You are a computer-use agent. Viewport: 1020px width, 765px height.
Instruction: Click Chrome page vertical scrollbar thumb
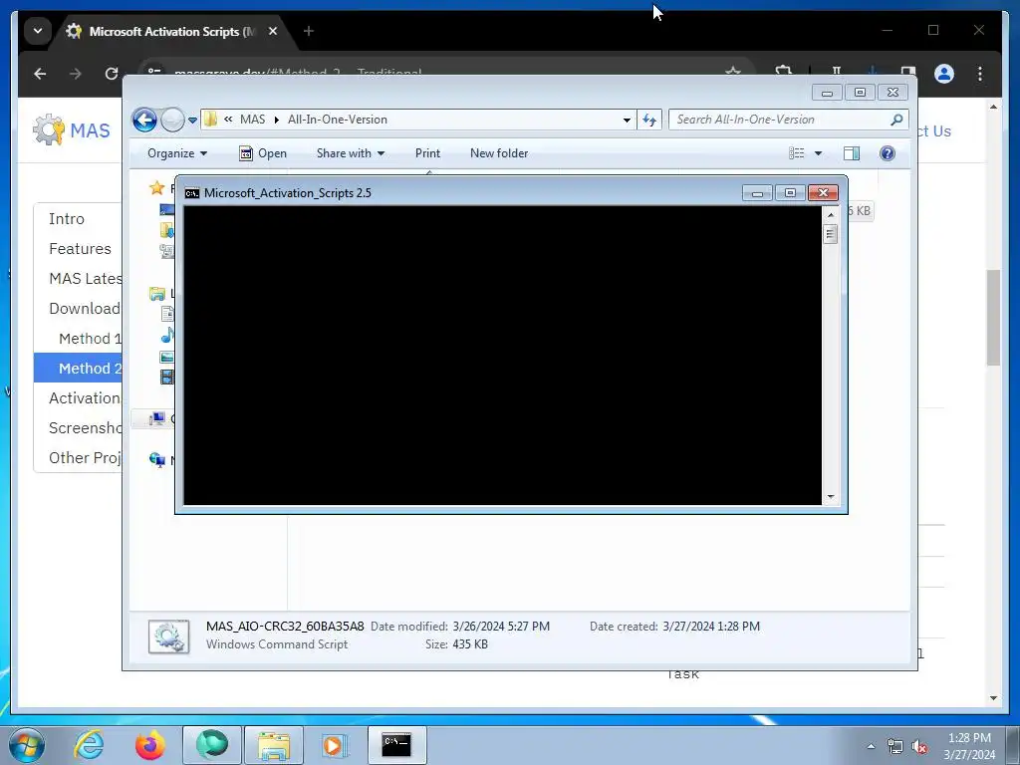(993, 318)
